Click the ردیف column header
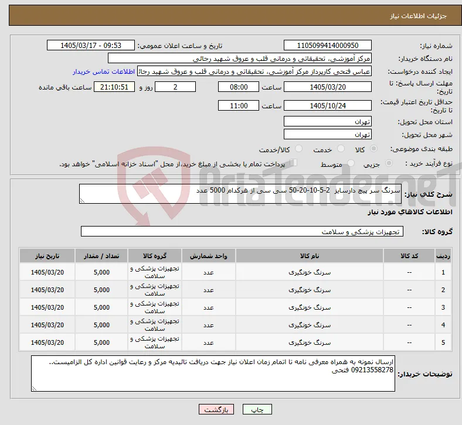 coord(443,256)
